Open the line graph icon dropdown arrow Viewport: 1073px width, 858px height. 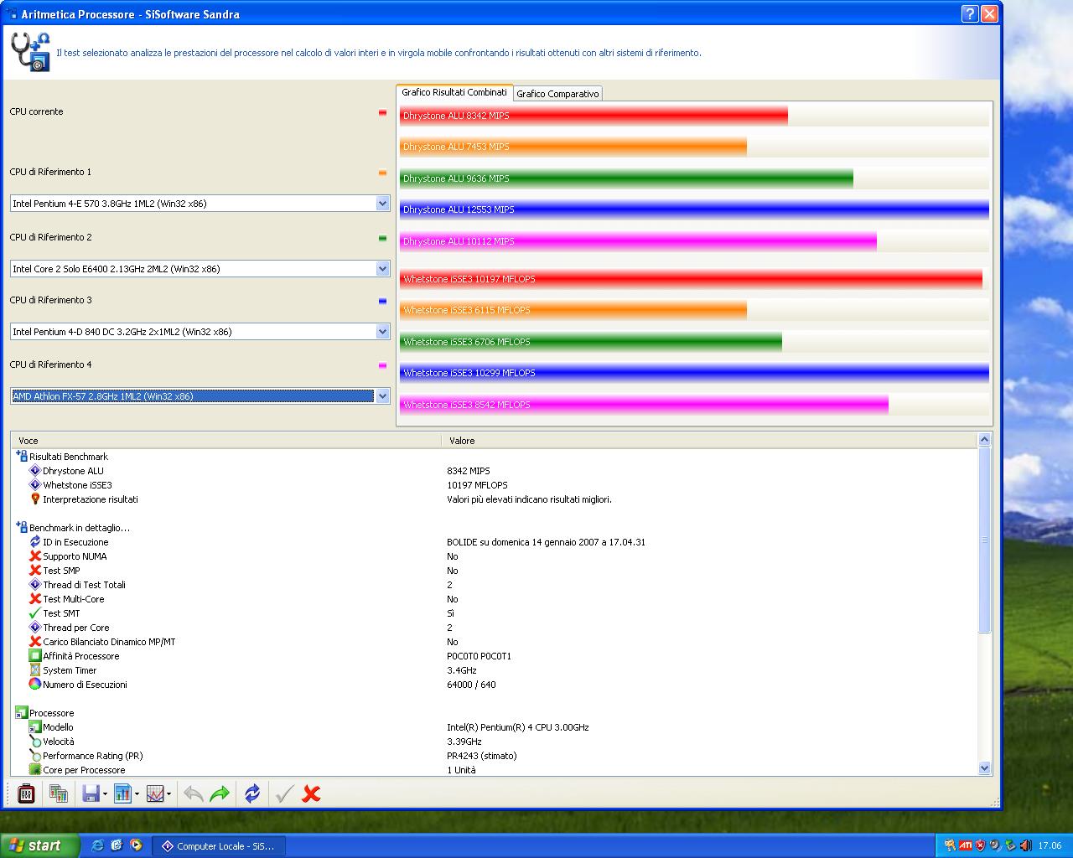(x=169, y=793)
